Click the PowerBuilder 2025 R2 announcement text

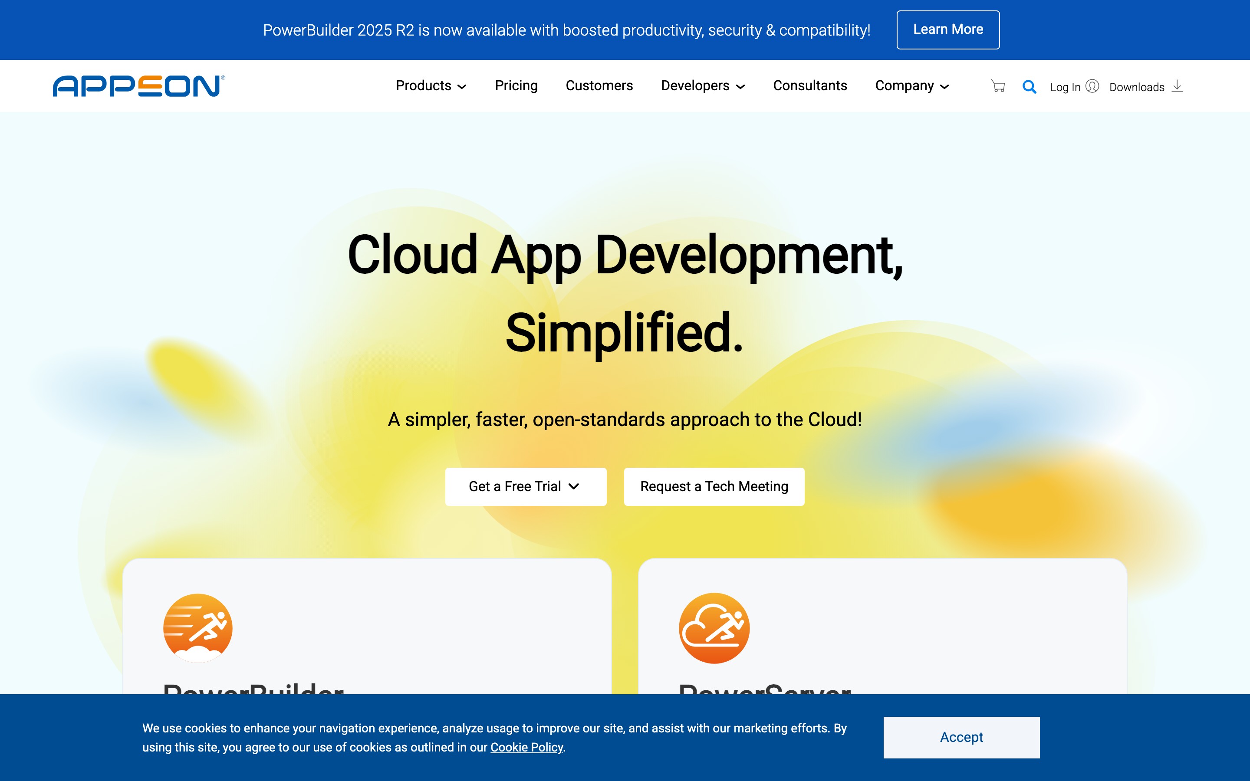pos(567,30)
